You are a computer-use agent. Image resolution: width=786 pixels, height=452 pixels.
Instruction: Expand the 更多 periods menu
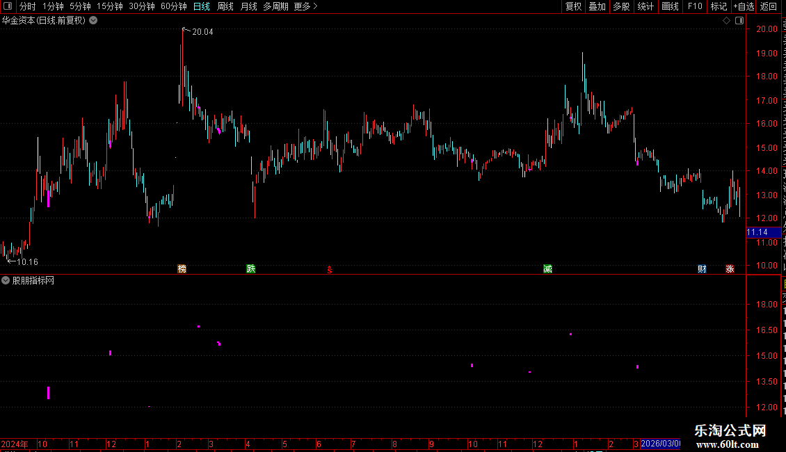(306, 6)
